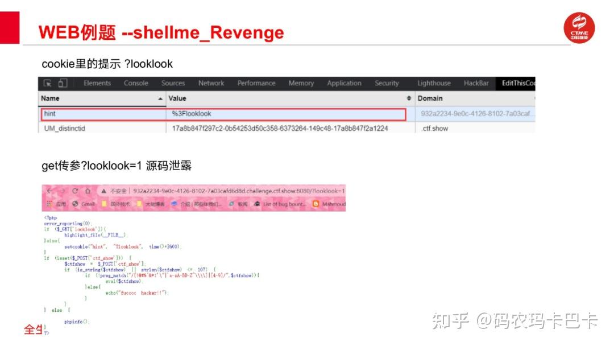614x346 pixels.
Task: Click the 'phpinfo();' code line
Action: coord(77,322)
